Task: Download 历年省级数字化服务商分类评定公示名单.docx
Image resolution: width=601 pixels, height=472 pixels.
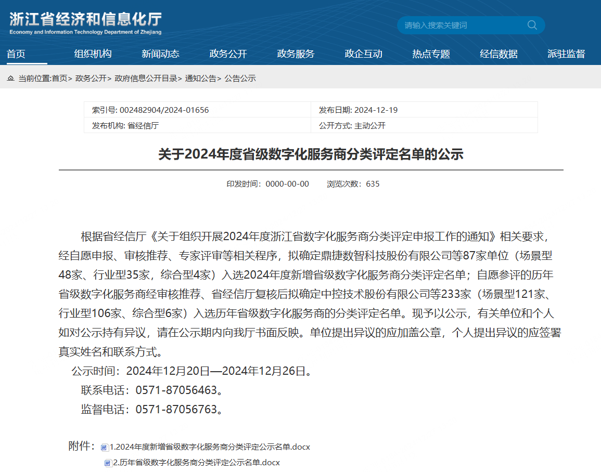Action: [x=197, y=463]
